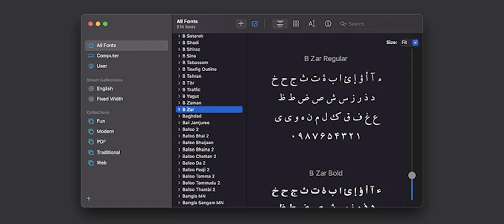Viewport: 504px width, 224px height.
Task: Select the Baloo Tamma 2 font
Action: [210, 177]
